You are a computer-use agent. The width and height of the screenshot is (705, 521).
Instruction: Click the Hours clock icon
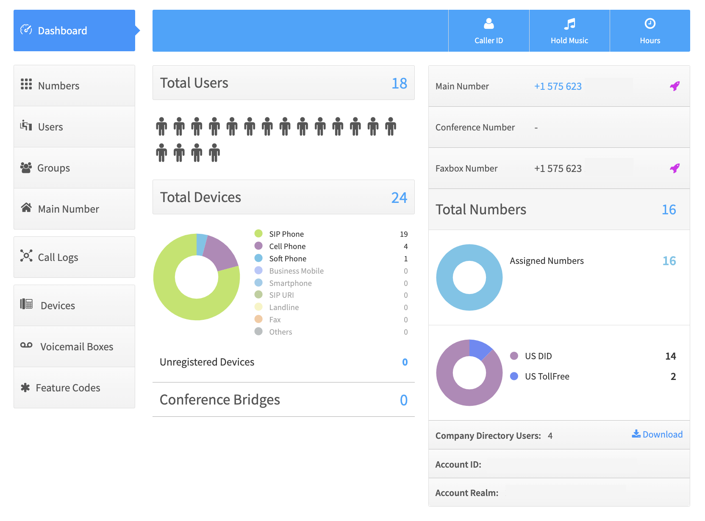(650, 24)
